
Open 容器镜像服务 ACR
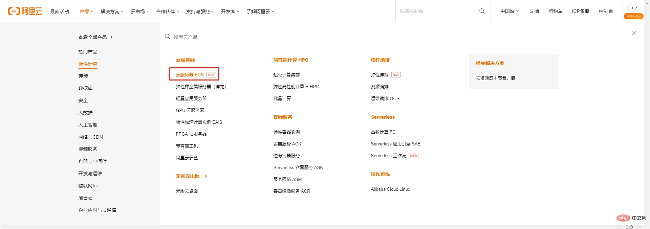[x=292, y=191]
